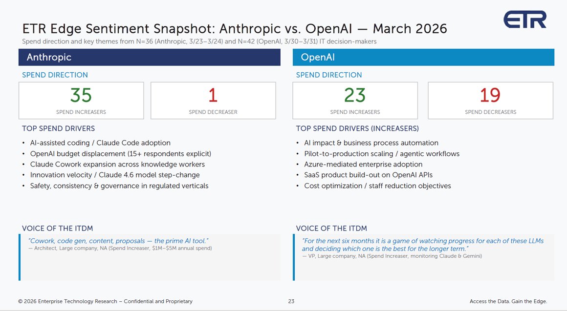Select bullet 'Claude Cowork expansion across knowledge workers'
Viewport: 567px width, 311px height.
[x=117, y=165]
